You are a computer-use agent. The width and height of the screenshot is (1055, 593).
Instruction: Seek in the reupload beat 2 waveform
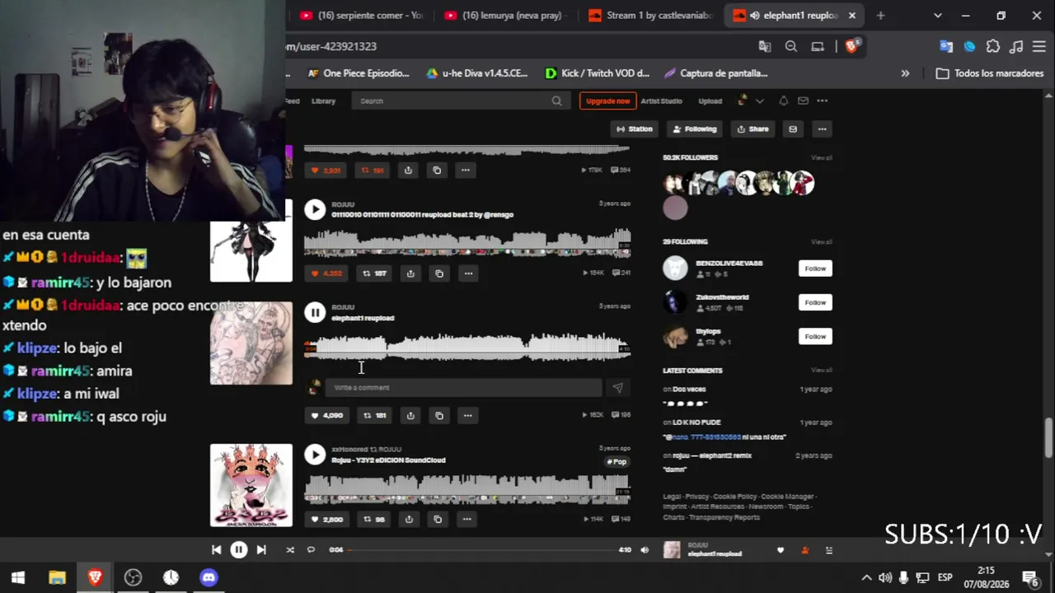tap(467, 244)
